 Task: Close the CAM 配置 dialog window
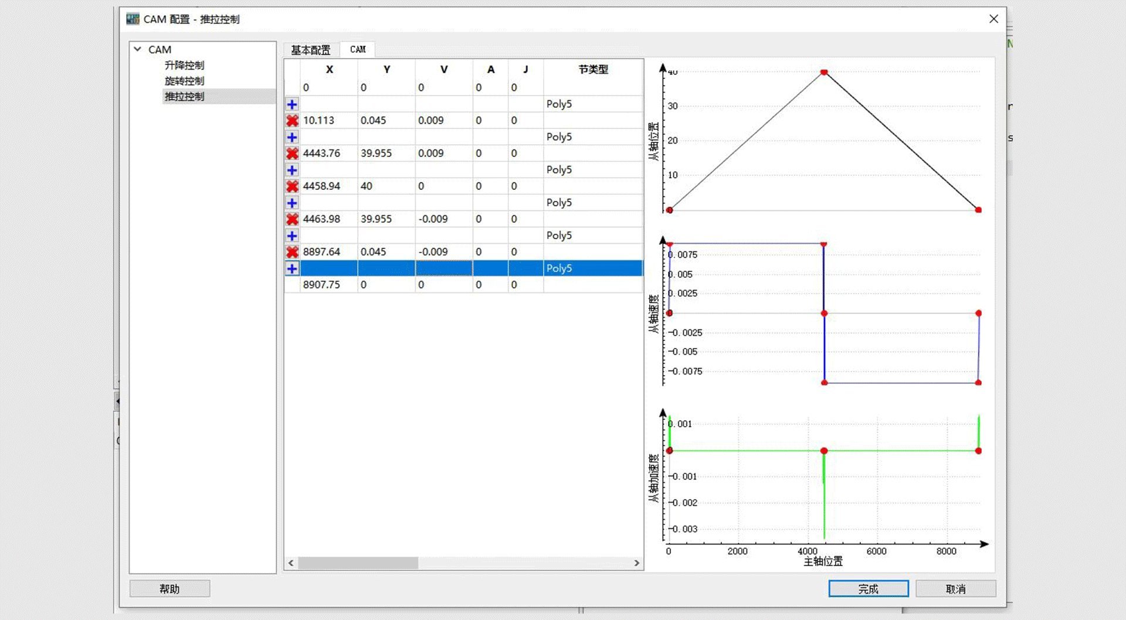[x=993, y=19]
